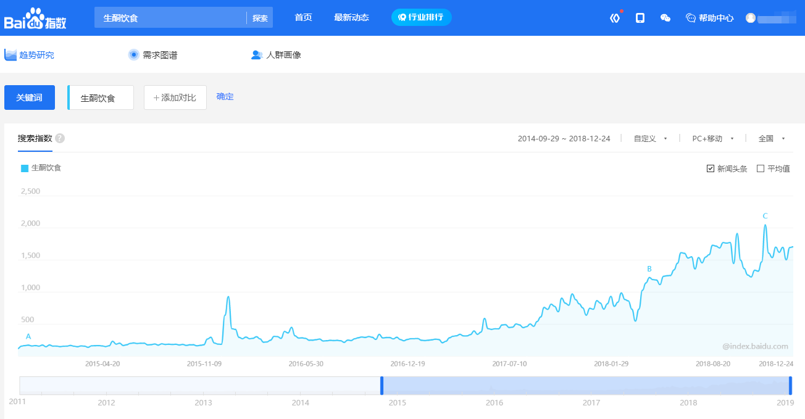Expand the 自定义 period dropdown
This screenshot has height=419, width=805.
[651, 139]
